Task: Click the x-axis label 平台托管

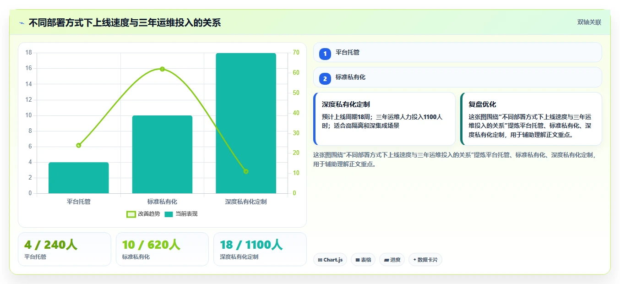Action: tap(79, 202)
